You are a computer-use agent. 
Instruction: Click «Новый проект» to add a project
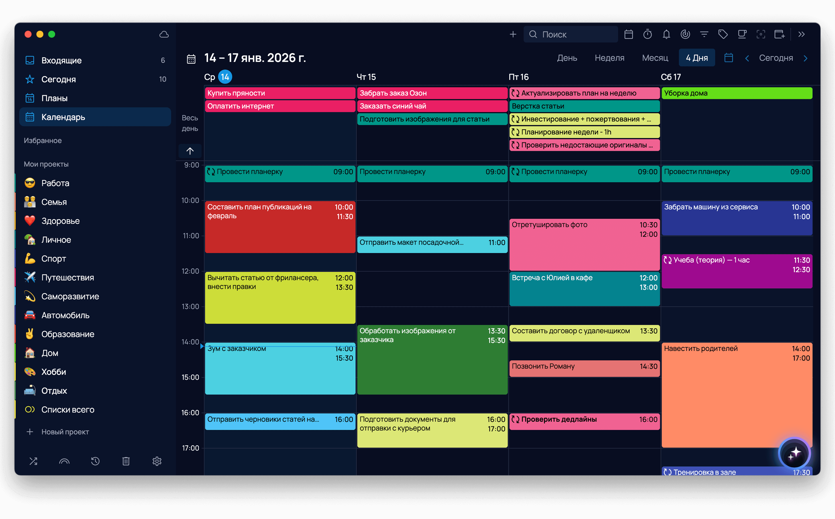point(65,432)
